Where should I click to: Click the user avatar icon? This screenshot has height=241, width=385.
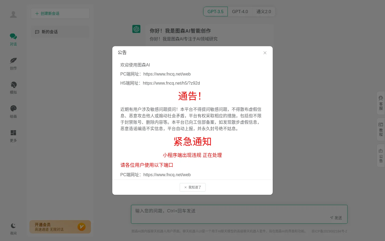coord(13,14)
